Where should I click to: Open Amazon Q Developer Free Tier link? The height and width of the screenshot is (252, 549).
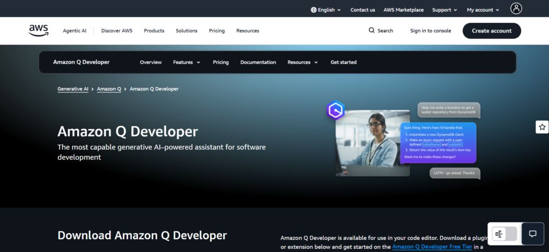click(432, 247)
